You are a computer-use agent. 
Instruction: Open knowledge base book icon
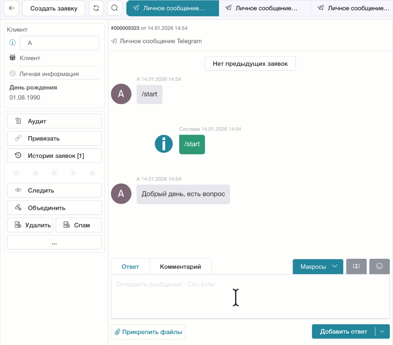pyautogui.click(x=356, y=266)
